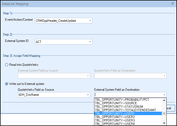Close the DataLink Mapping dialog

click(x=173, y=4)
